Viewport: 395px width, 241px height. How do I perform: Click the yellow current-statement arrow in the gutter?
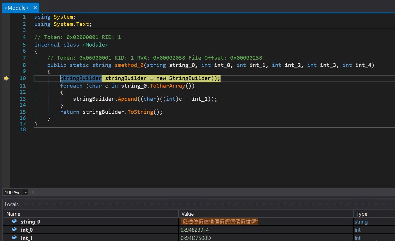tap(6, 78)
